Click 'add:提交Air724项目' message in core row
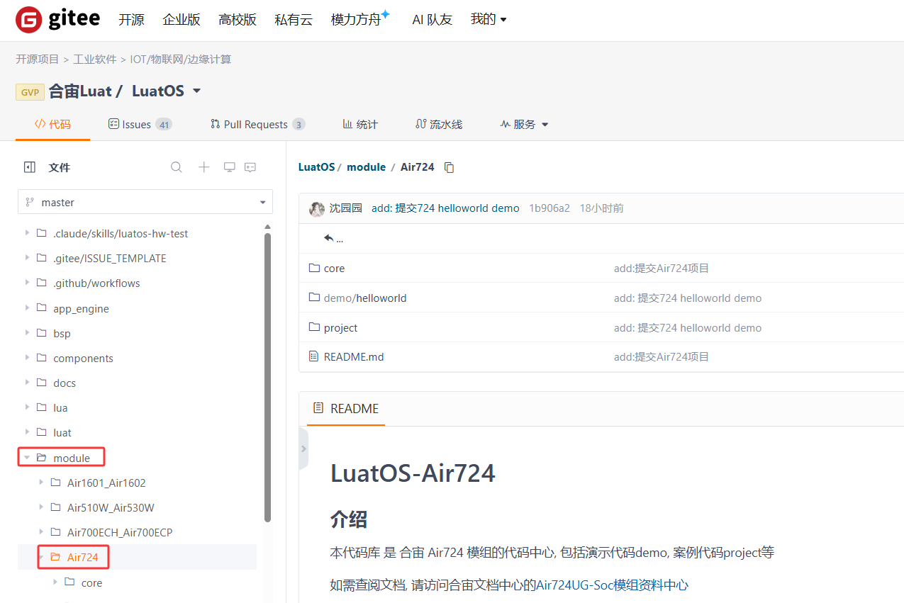This screenshot has width=904, height=603. [x=662, y=269]
